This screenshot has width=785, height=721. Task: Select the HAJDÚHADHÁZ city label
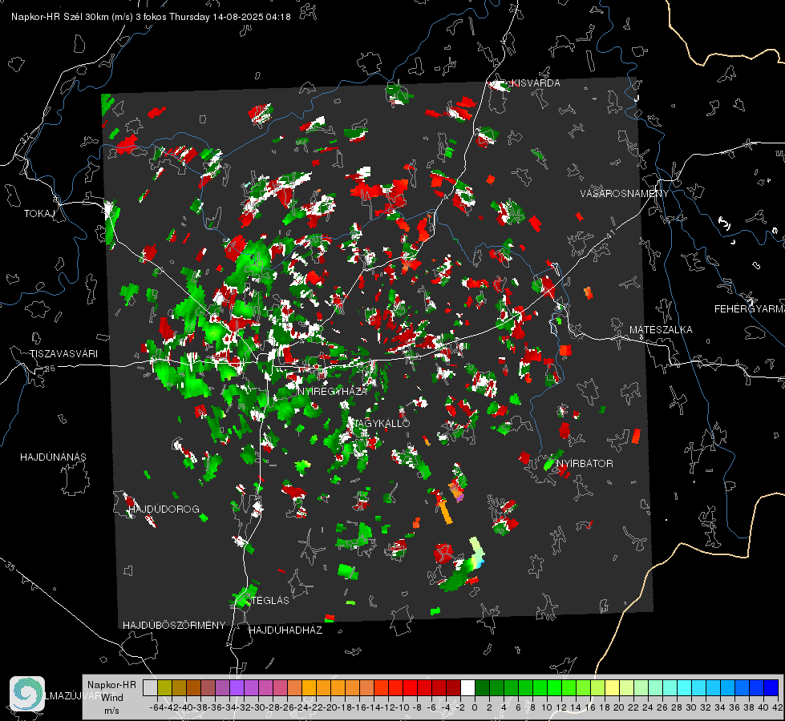pos(285,630)
